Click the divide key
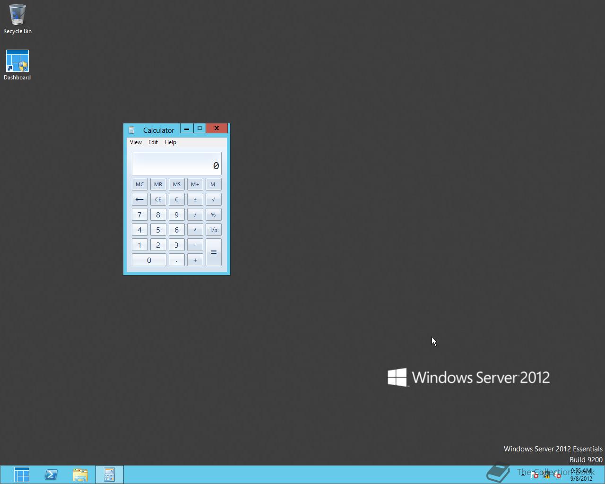Image resolution: width=605 pixels, height=484 pixels. [195, 215]
